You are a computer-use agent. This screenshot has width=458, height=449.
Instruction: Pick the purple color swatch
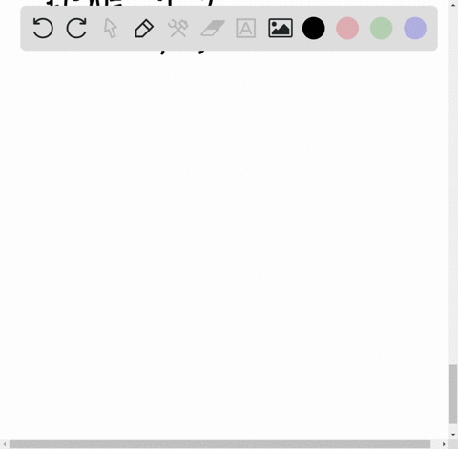click(x=415, y=29)
